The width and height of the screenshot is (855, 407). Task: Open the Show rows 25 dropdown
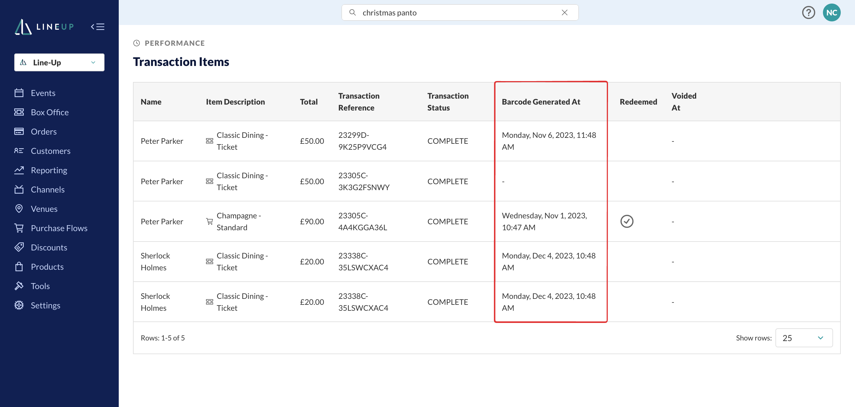click(804, 337)
